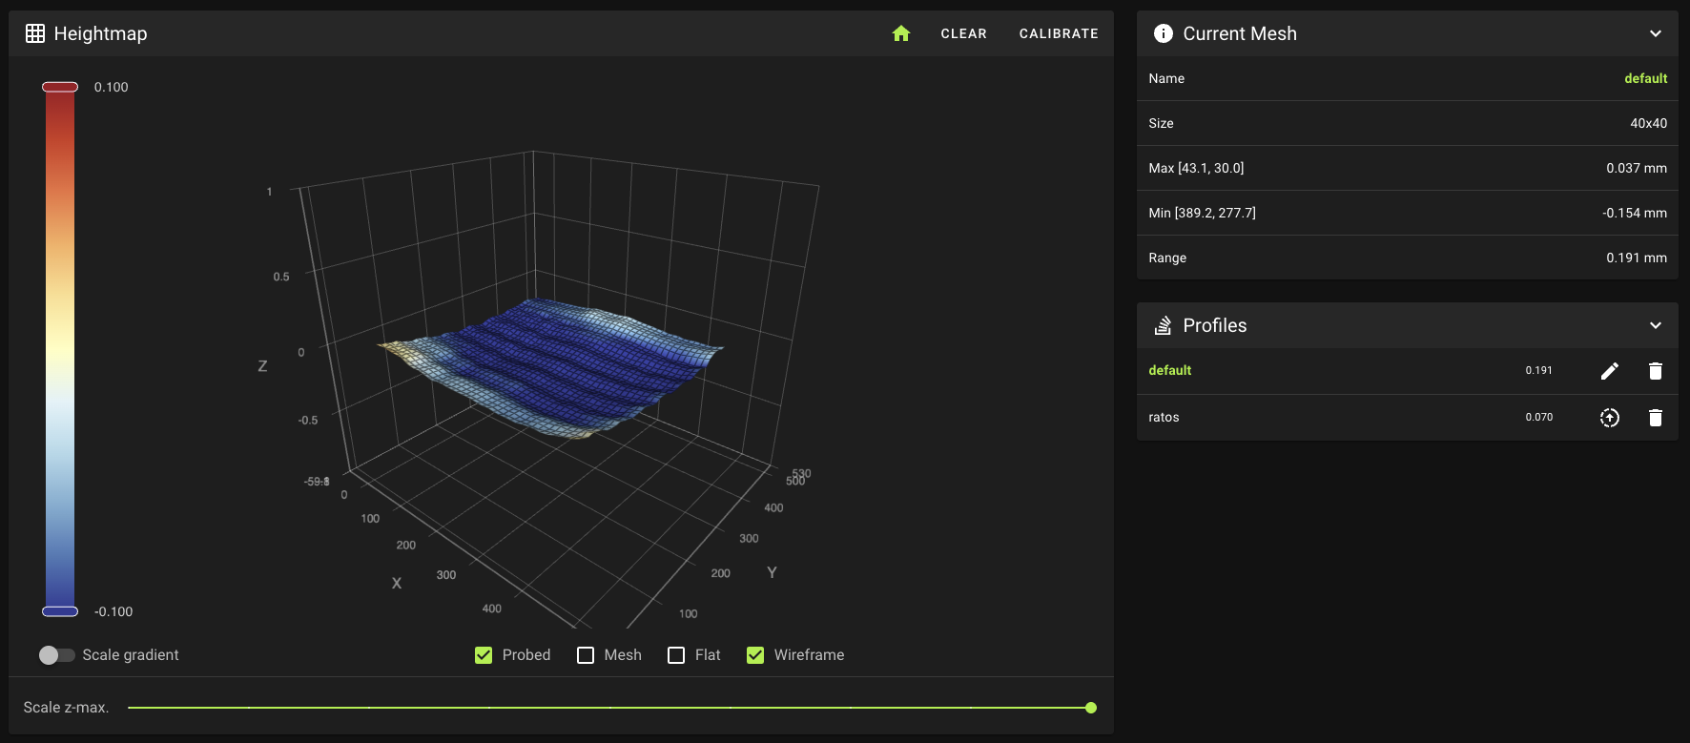The height and width of the screenshot is (743, 1690).
Task: Collapse the Current Mesh panel
Action: pos(1656,33)
